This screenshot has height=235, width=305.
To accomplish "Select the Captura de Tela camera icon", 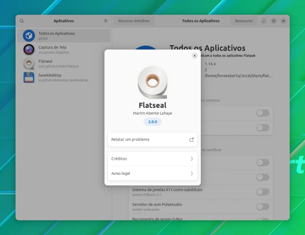I will (29, 50).
